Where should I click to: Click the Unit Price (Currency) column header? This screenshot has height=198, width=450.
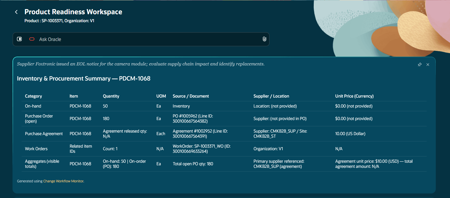click(x=354, y=96)
